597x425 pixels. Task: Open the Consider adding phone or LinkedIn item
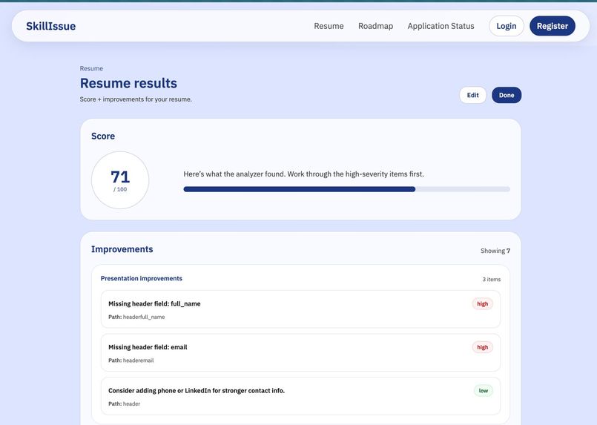300,395
